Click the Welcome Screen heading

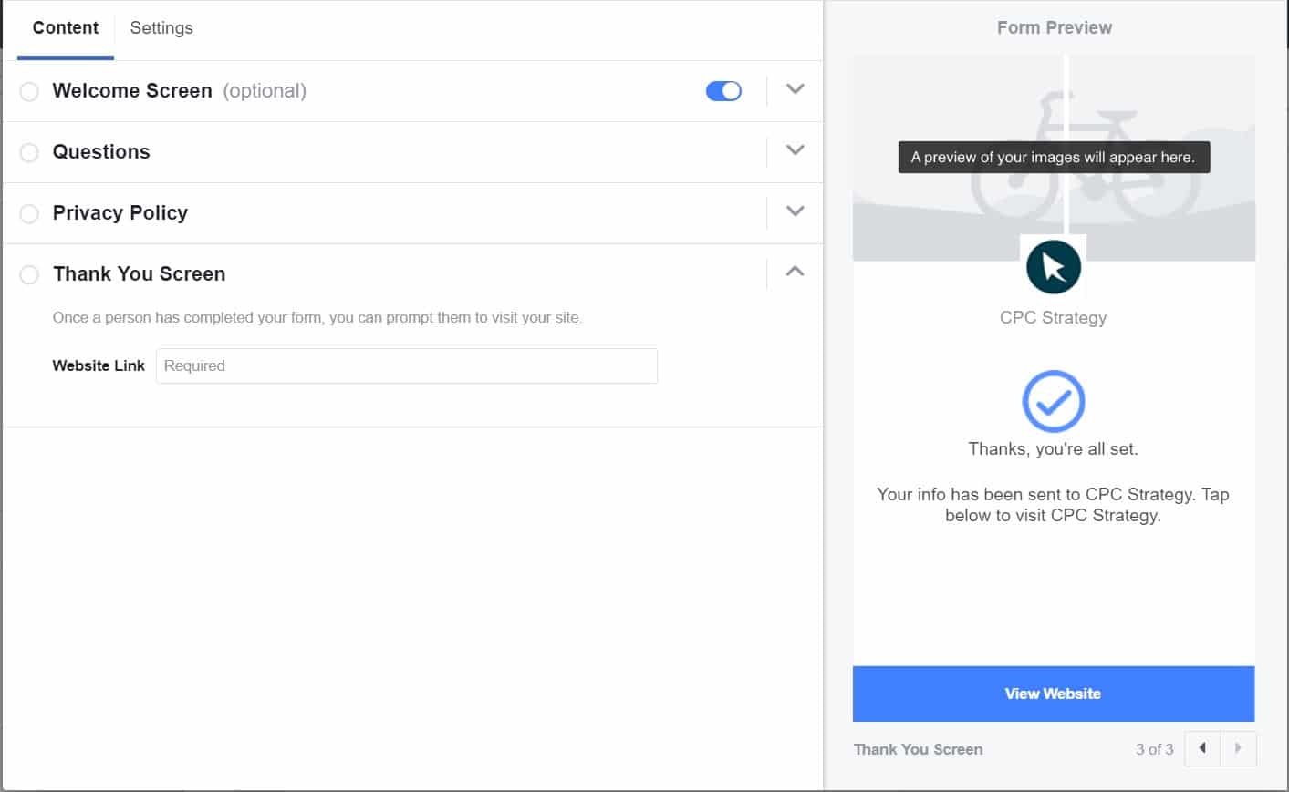click(132, 91)
